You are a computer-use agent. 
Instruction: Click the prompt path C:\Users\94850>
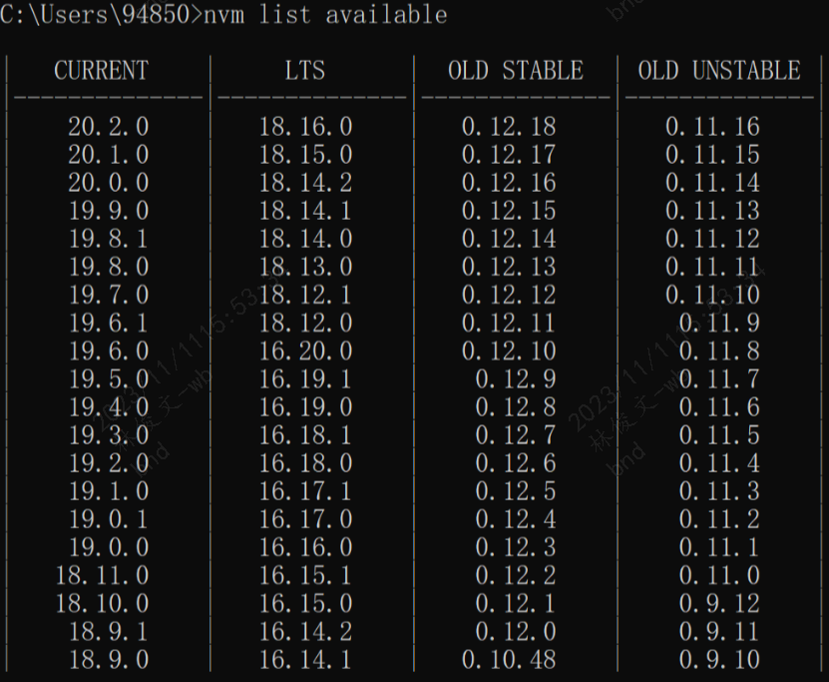[x=102, y=15]
